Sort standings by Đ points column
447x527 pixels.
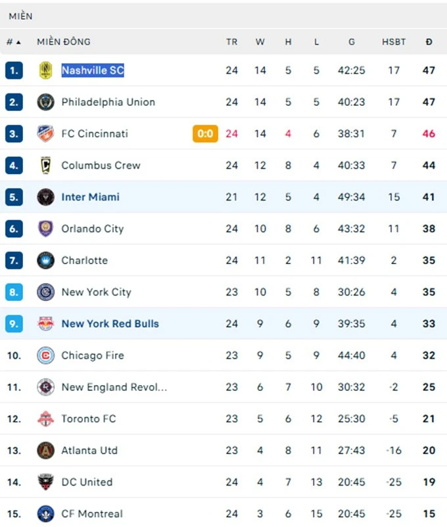point(429,41)
